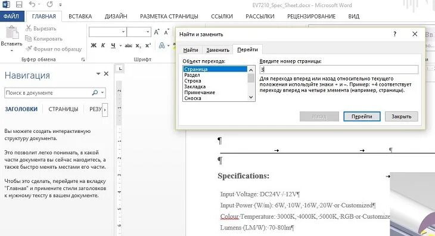Switch to РАССЫЛКИ ribbon tab

tap(260, 16)
